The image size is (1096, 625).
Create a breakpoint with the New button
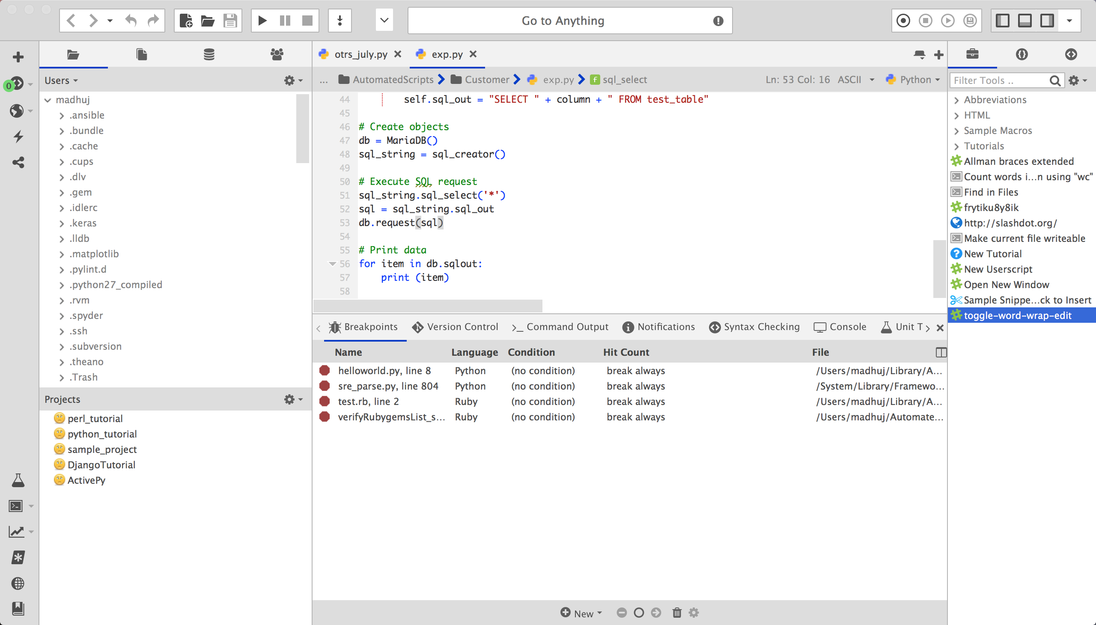point(580,613)
